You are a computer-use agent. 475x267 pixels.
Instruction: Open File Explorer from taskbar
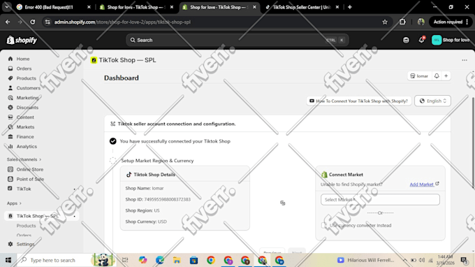(177, 260)
